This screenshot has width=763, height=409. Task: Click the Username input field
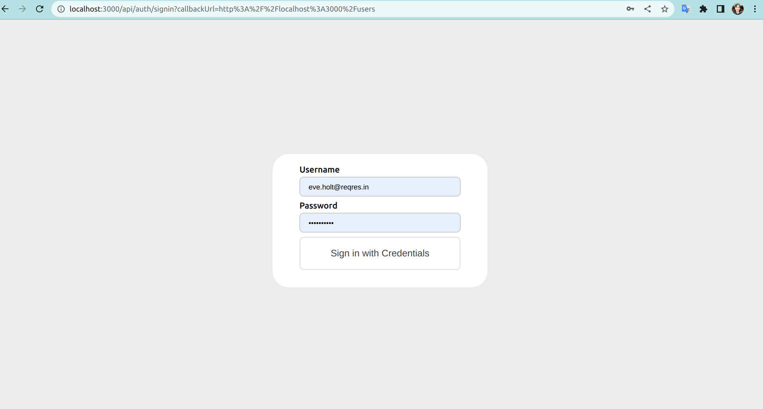point(380,187)
